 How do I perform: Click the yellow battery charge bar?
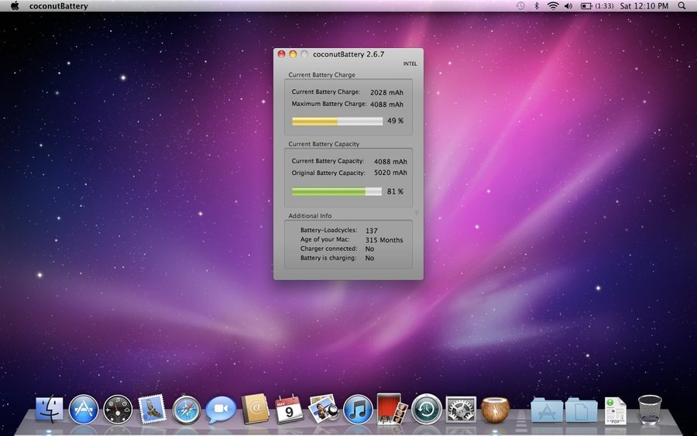pyautogui.click(x=338, y=122)
